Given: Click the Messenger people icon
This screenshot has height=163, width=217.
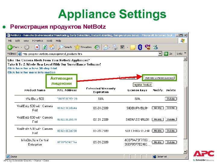Looking at the screenshot, I should coord(155,47).
